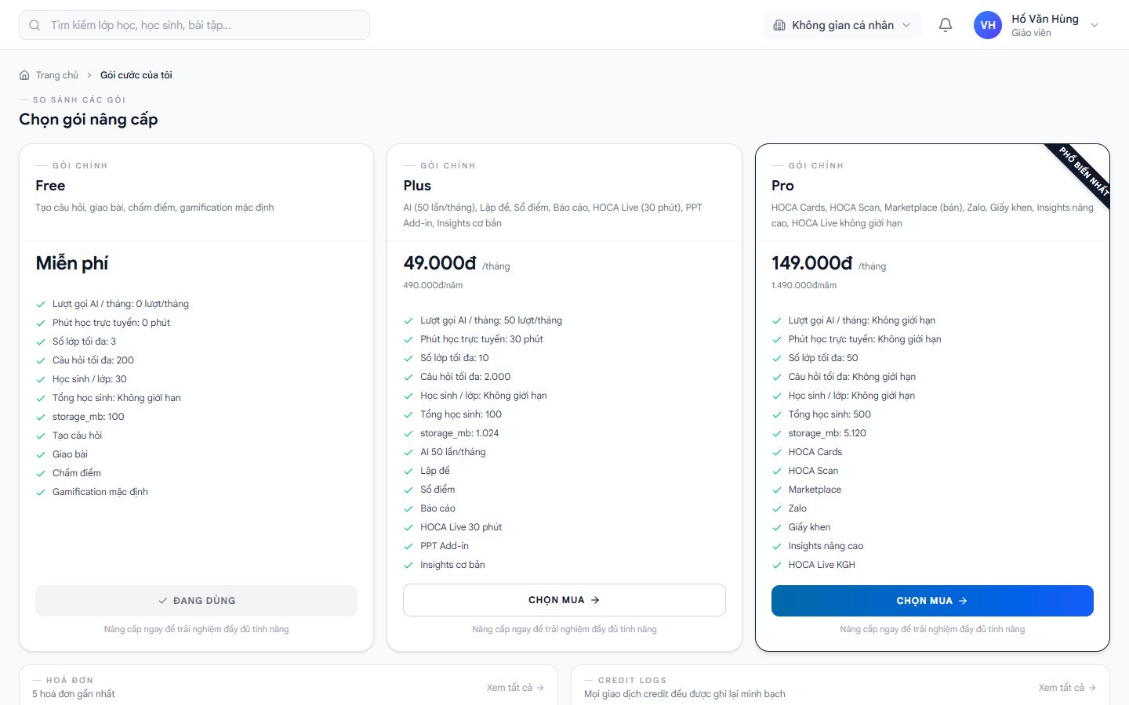Image resolution: width=1129 pixels, height=705 pixels.
Task: Click 'storage_mb: 1.024' feature
Action: click(x=459, y=433)
